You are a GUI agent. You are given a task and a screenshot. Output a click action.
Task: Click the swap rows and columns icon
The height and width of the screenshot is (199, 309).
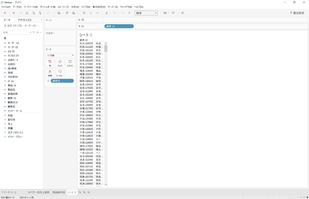coord(84,13)
